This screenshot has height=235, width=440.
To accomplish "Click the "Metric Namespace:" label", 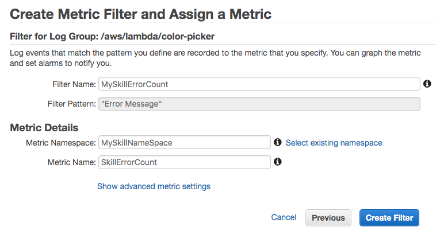I will coord(60,142).
